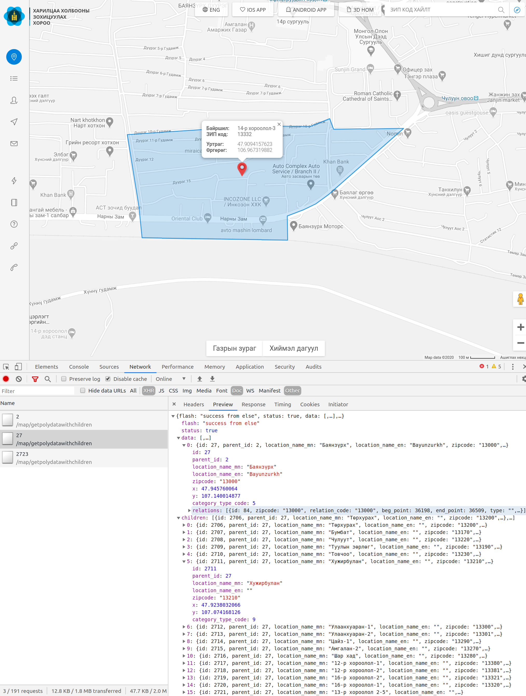Zoom in the map with plus

point(520,327)
